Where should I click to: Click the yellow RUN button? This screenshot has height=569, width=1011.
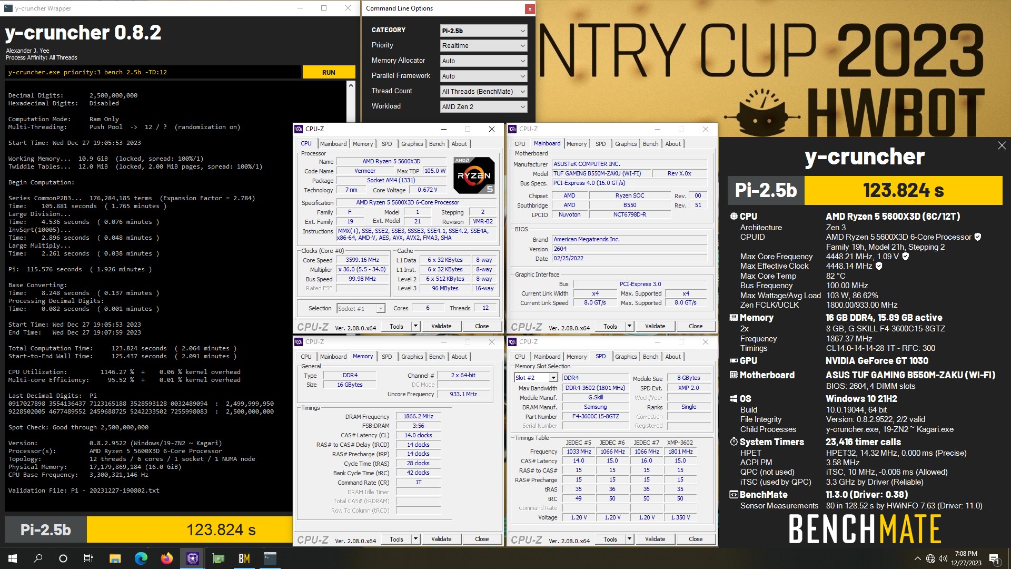(329, 72)
